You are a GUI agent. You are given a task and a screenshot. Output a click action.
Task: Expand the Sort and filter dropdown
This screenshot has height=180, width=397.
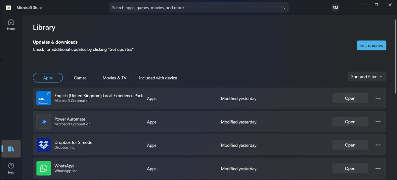coord(367,76)
